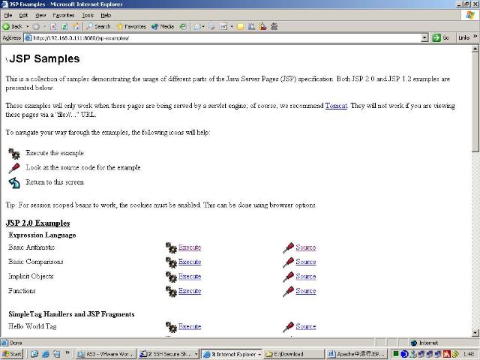Viewport: 480px width, 360px height.
Task: Open the Favorites menu
Action: click(63, 15)
